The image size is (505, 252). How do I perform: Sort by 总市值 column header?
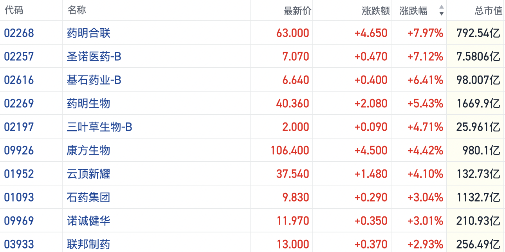tap(488, 11)
